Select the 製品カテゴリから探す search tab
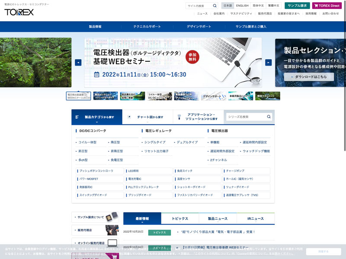Viewport: 346px width, 259px height. click(97, 117)
